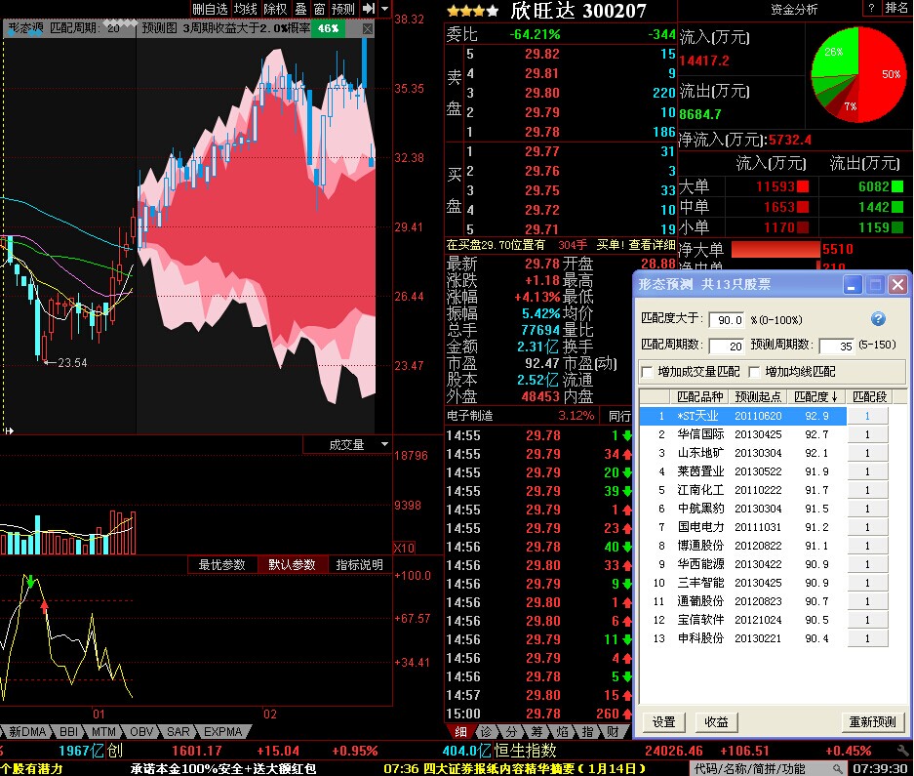Select the 诊 tab

pos(486,732)
